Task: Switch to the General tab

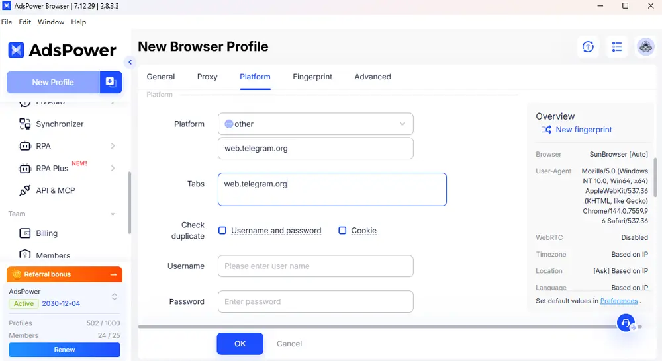Action: (161, 77)
